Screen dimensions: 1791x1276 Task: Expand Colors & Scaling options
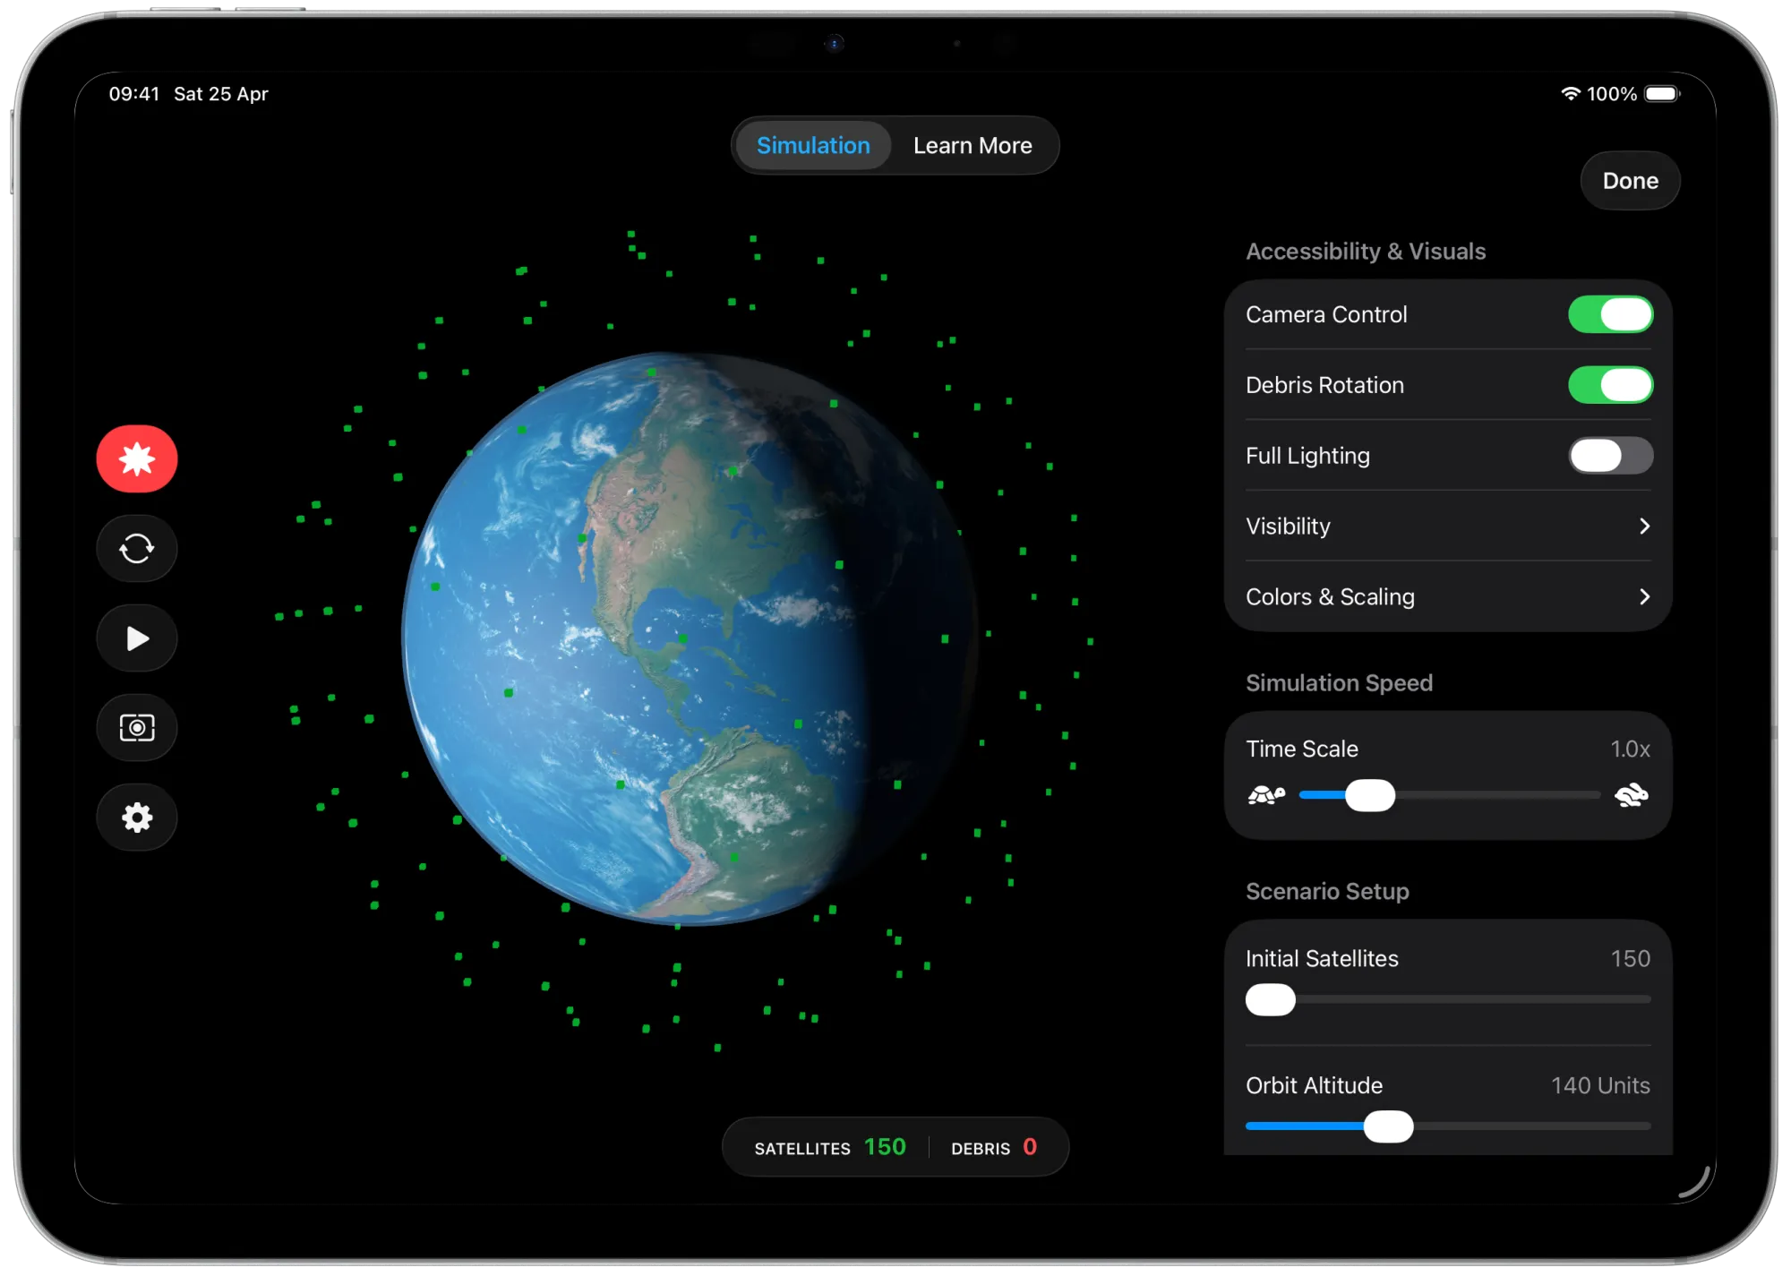click(1644, 597)
